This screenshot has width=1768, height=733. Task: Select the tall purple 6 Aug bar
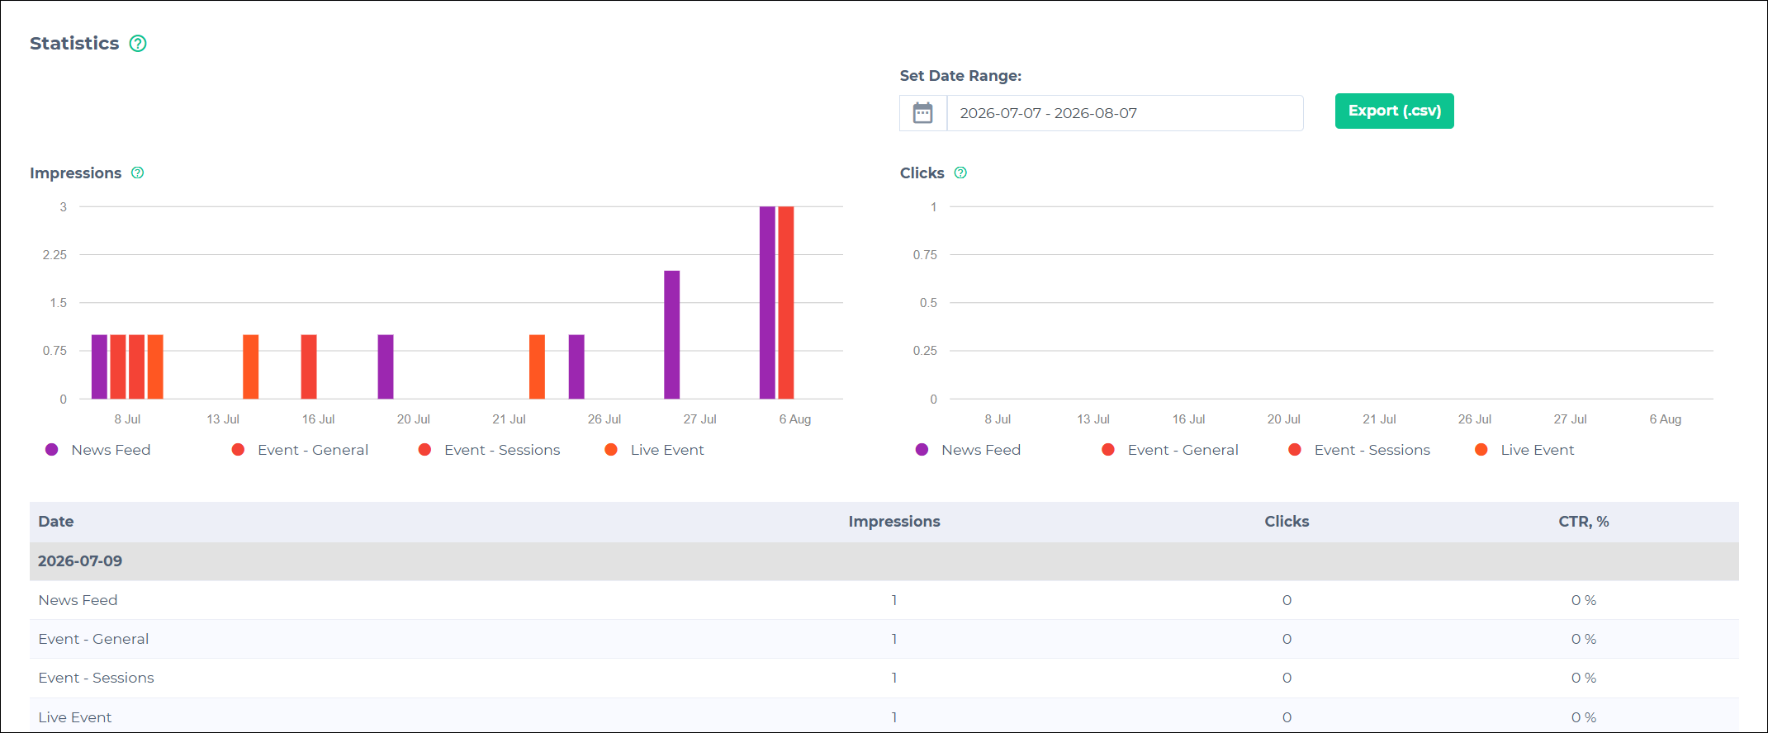point(767,302)
